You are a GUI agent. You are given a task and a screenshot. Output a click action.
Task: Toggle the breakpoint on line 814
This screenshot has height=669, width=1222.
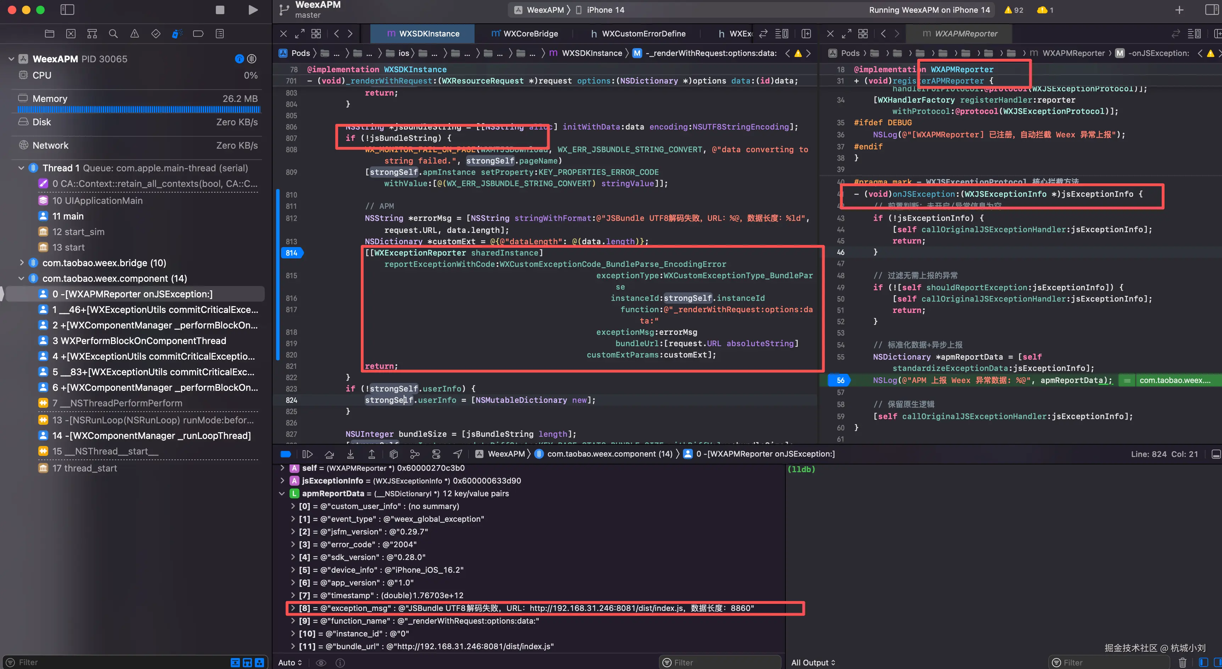292,252
